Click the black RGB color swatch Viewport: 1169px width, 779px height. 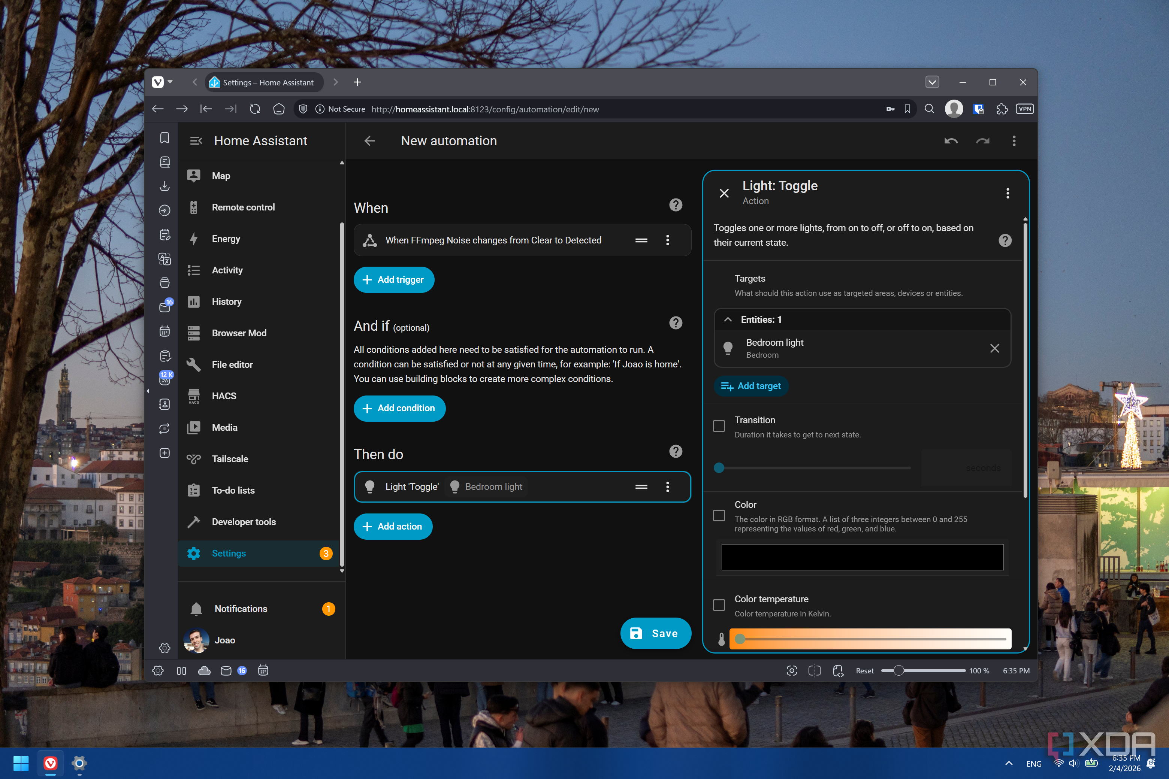(863, 557)
